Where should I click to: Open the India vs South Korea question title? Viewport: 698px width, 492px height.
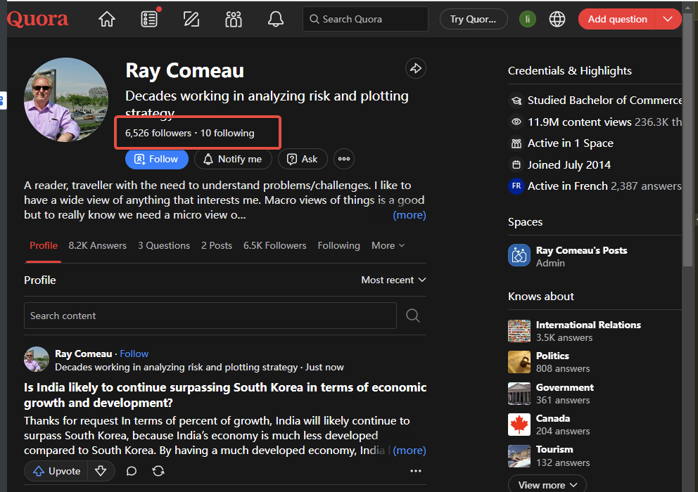tap(225, 395)
